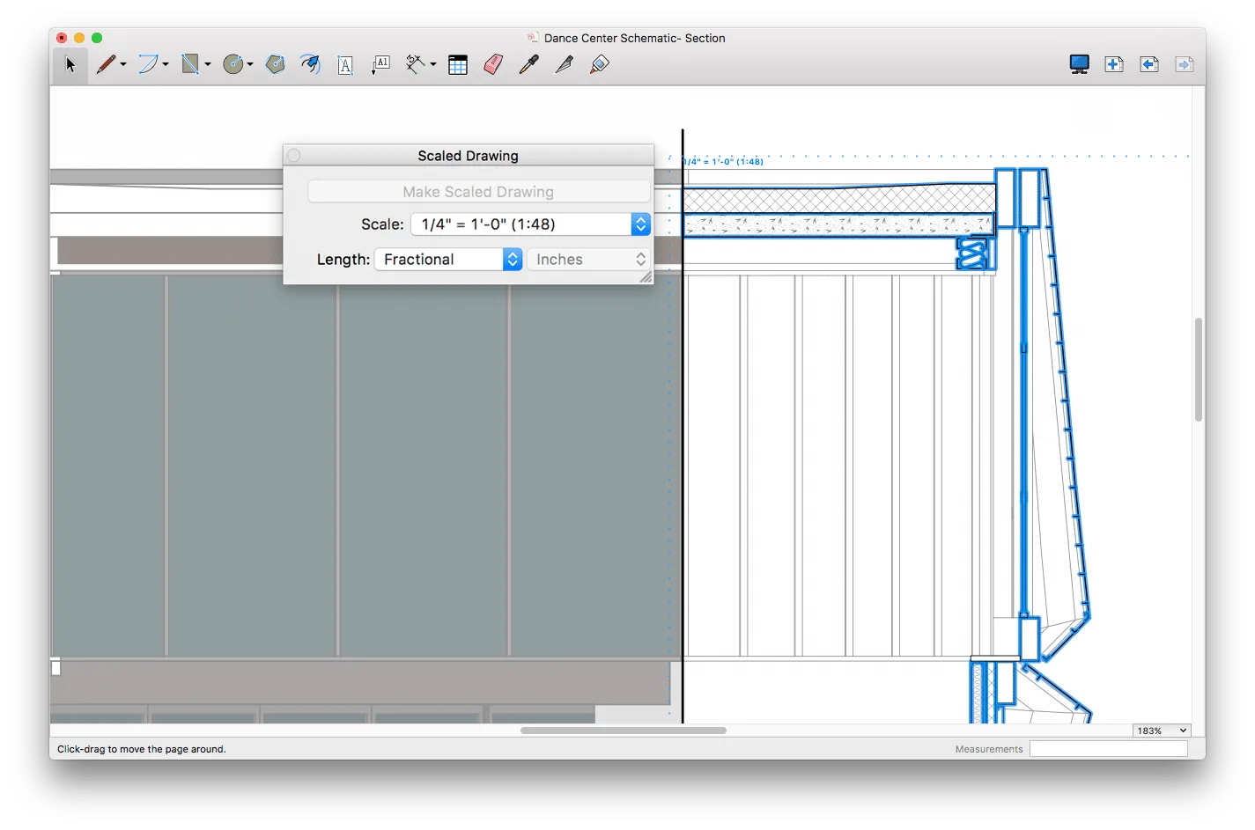Open the Arc tool dropdown arrow
1255x830 pixels.
point(166,64)
